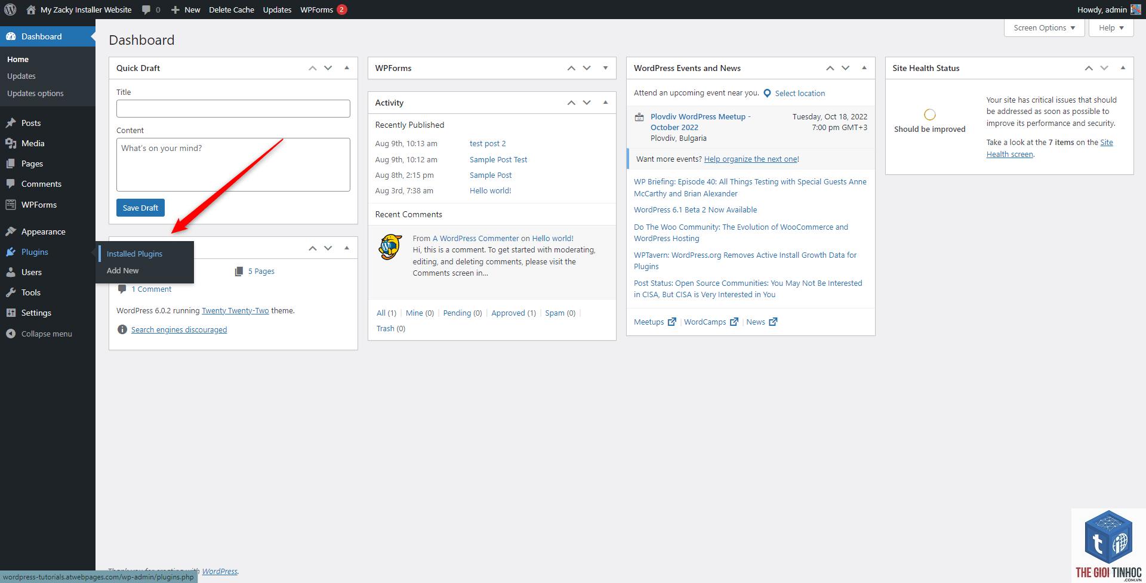Click the location pin icon

(767, 93)
